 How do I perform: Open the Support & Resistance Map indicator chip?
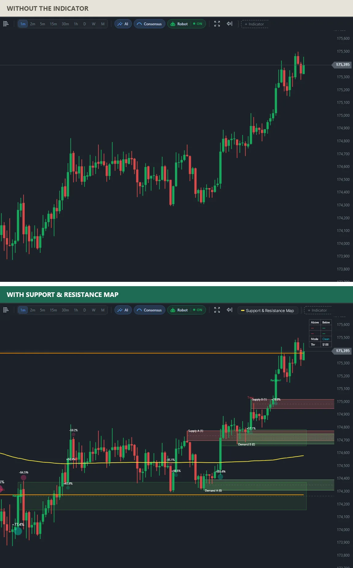268,310
